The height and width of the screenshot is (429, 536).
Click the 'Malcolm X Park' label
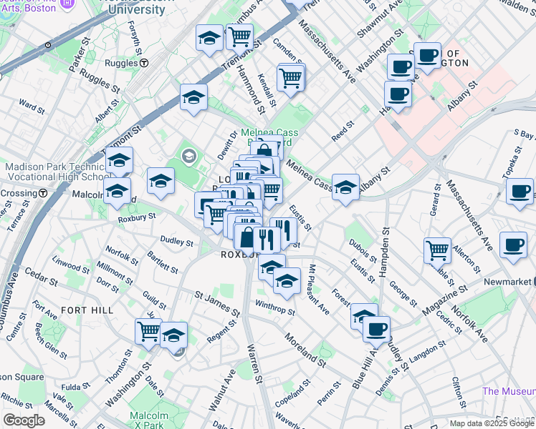pos(149,420)
